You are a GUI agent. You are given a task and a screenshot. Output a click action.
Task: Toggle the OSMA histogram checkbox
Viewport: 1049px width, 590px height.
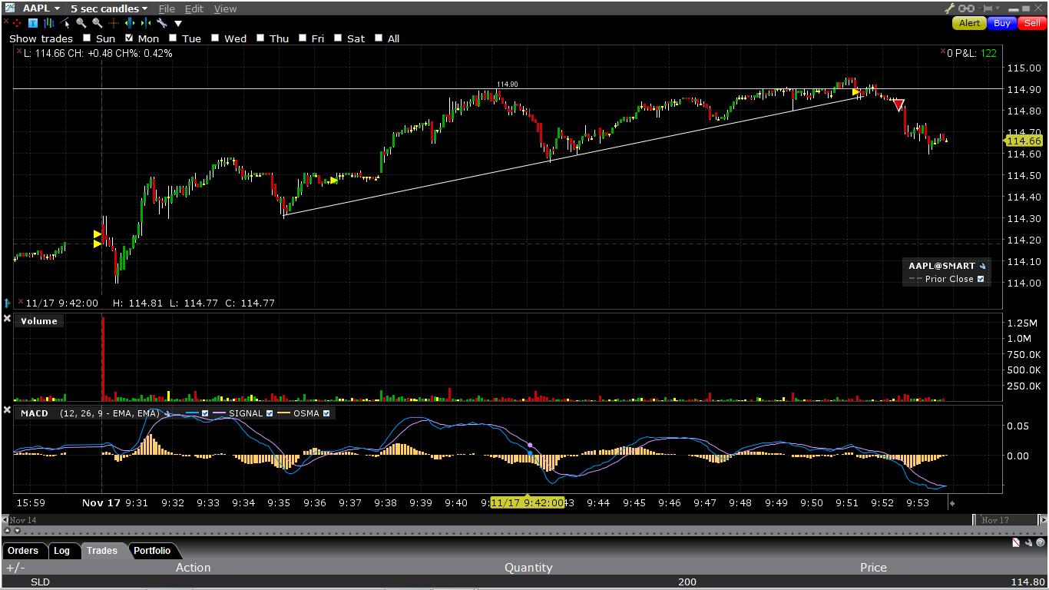coord(326,413)
